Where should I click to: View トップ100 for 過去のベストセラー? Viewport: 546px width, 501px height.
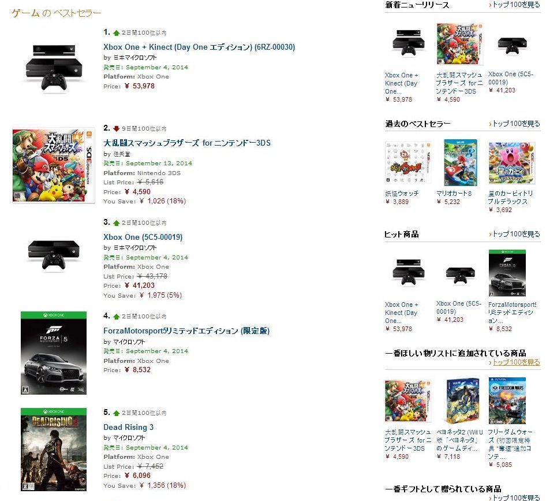[515, 124]
